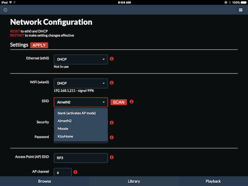
Task: Choose KizyHome from the SSID list
Action: click(x=81, y=136)
